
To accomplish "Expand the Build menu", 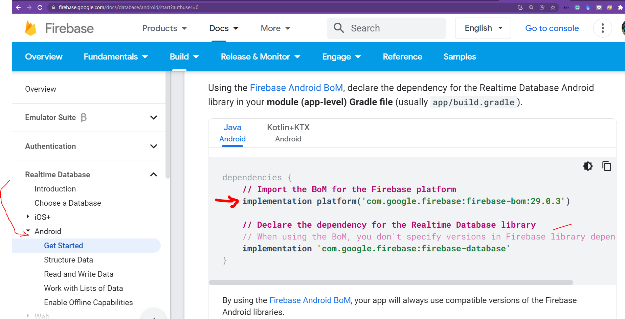I will pos(184,56).
